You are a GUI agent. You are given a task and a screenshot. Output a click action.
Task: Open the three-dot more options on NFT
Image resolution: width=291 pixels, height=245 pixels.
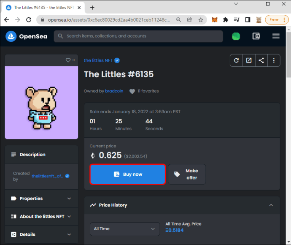[274, 60]
